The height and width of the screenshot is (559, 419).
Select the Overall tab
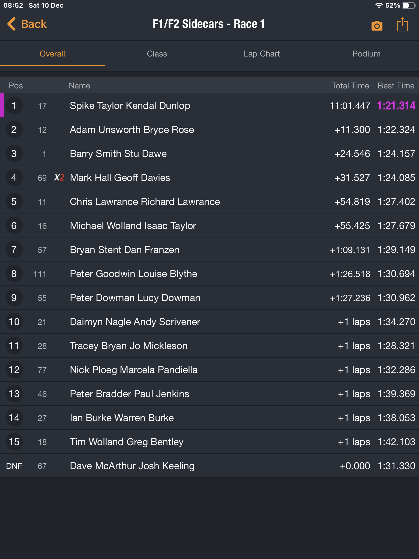coord(52,54)
